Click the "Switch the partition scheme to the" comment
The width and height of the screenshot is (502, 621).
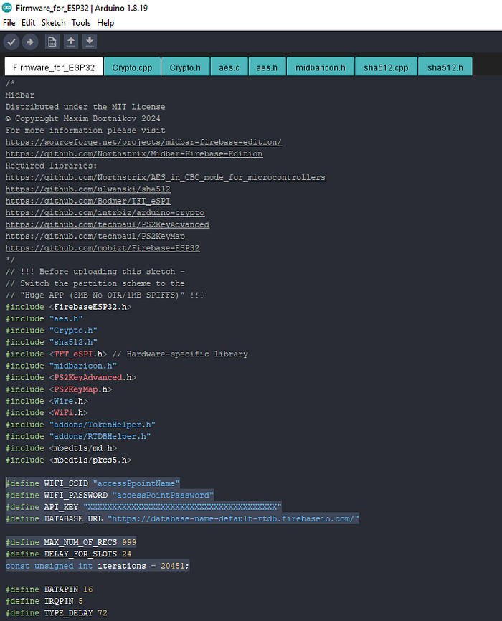95,283
